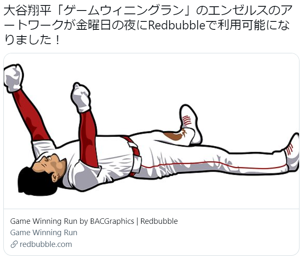
Task: Open the redbubble.com domain link
Action: (x=46, y=244)
